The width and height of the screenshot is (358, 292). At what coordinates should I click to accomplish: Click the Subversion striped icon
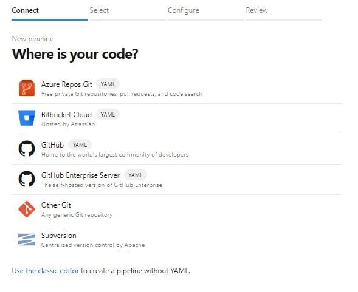click(27, 239)
